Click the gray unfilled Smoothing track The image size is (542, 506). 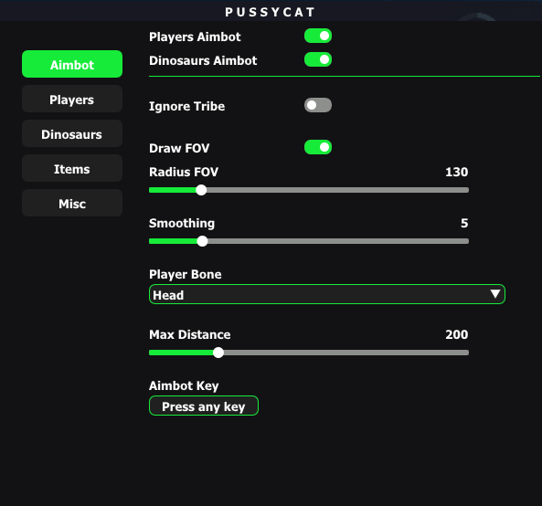(338, 241)
